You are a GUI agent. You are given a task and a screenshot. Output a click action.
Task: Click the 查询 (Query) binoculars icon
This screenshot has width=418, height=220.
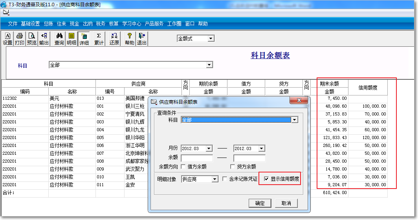click(x=59, y=38)
